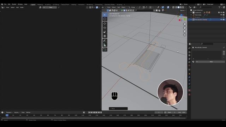
Task: Toggle viewport overlays button
Action: [x=168, y=7]
